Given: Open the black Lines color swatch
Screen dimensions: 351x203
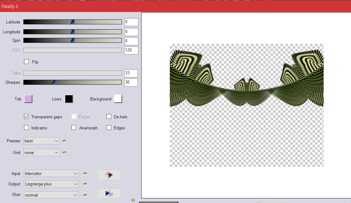Looking at the screenshot, I should 69,99.
